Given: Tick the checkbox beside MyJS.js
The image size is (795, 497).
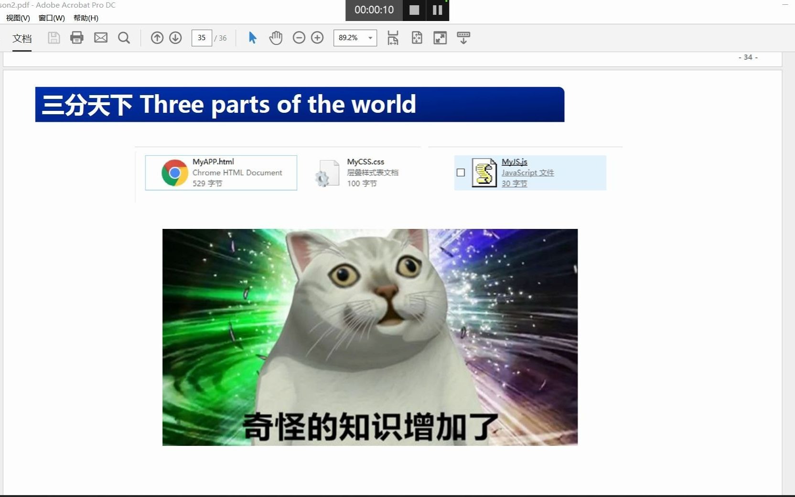Looking at the screenshot, I should (461, 173).
